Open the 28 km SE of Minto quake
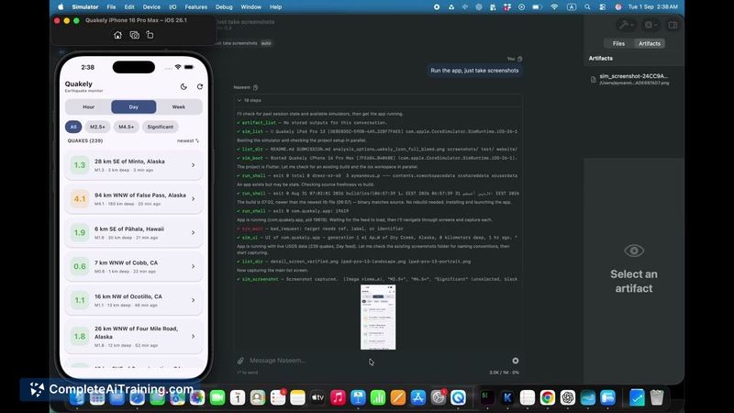 coord(133,165)
